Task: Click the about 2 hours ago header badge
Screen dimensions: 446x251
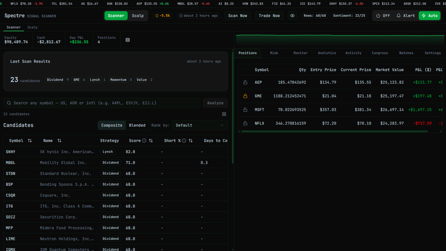Action: [x=198, y=16]
